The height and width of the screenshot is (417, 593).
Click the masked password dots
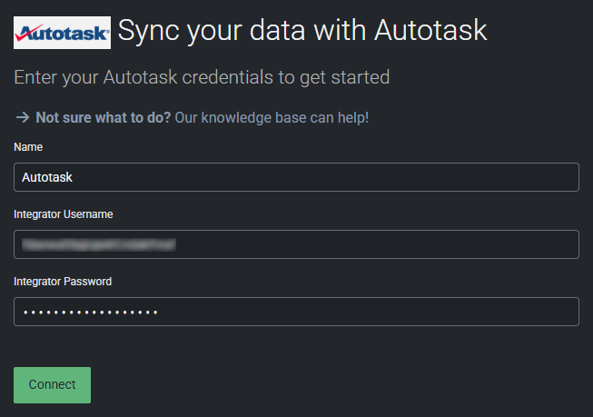[90, 312]
